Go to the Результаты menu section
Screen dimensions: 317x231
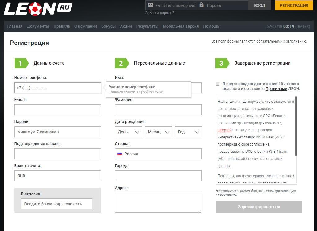coord(147,26)
